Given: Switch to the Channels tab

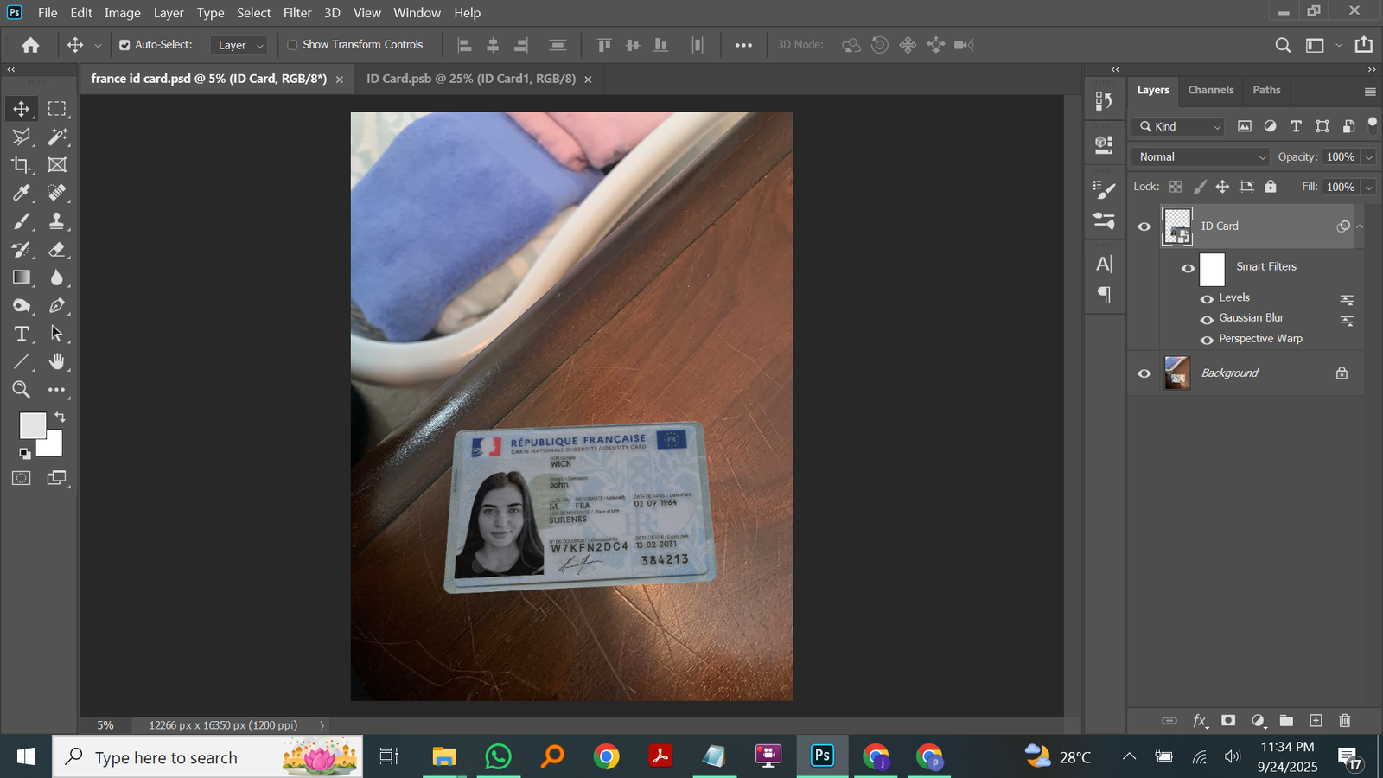Looking at the screenshot, I should [1210, 90].
